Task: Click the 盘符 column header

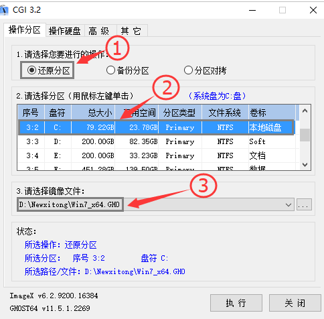Action: coord(58,113)
